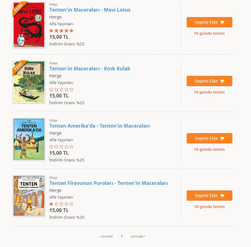
Task: Click Sepete Ekle for Tenten Amerika'da
Action: (x=209, y=138)
